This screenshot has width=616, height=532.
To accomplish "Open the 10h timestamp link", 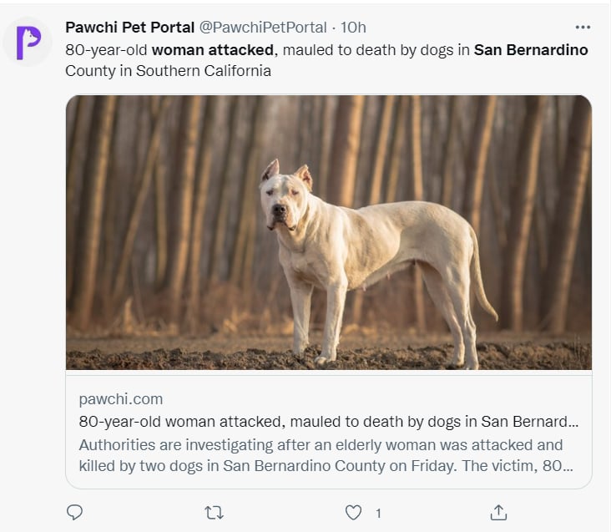I will [x=353, y=28].
